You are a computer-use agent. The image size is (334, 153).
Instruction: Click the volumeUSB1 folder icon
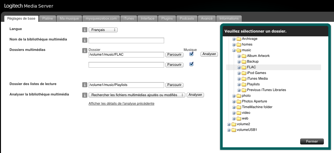click(x=234, y=130)
